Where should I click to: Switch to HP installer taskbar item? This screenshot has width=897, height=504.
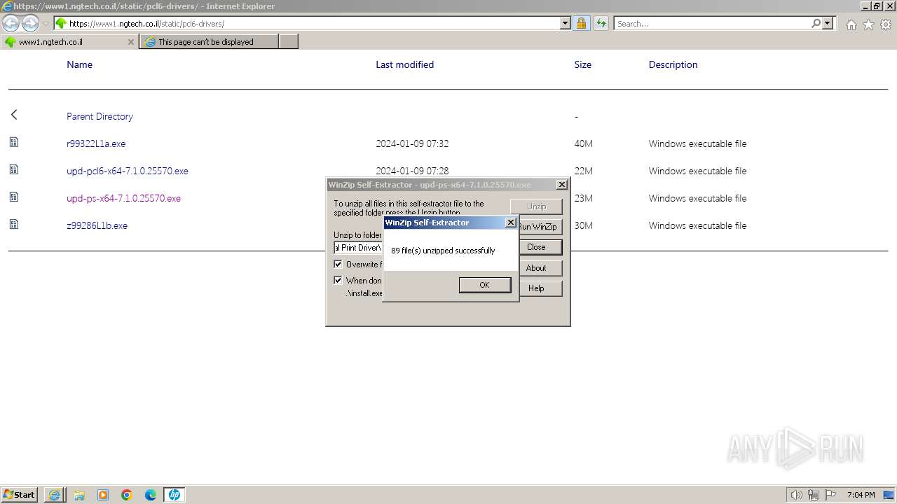coord(174,495)
